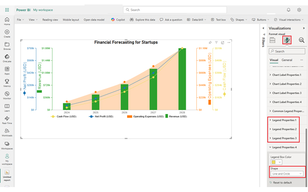Image resolution: width=308 pixels, height=192 pixels.
Task: Open format pane more options ellipsis
Action: click(x=302, y=60)
